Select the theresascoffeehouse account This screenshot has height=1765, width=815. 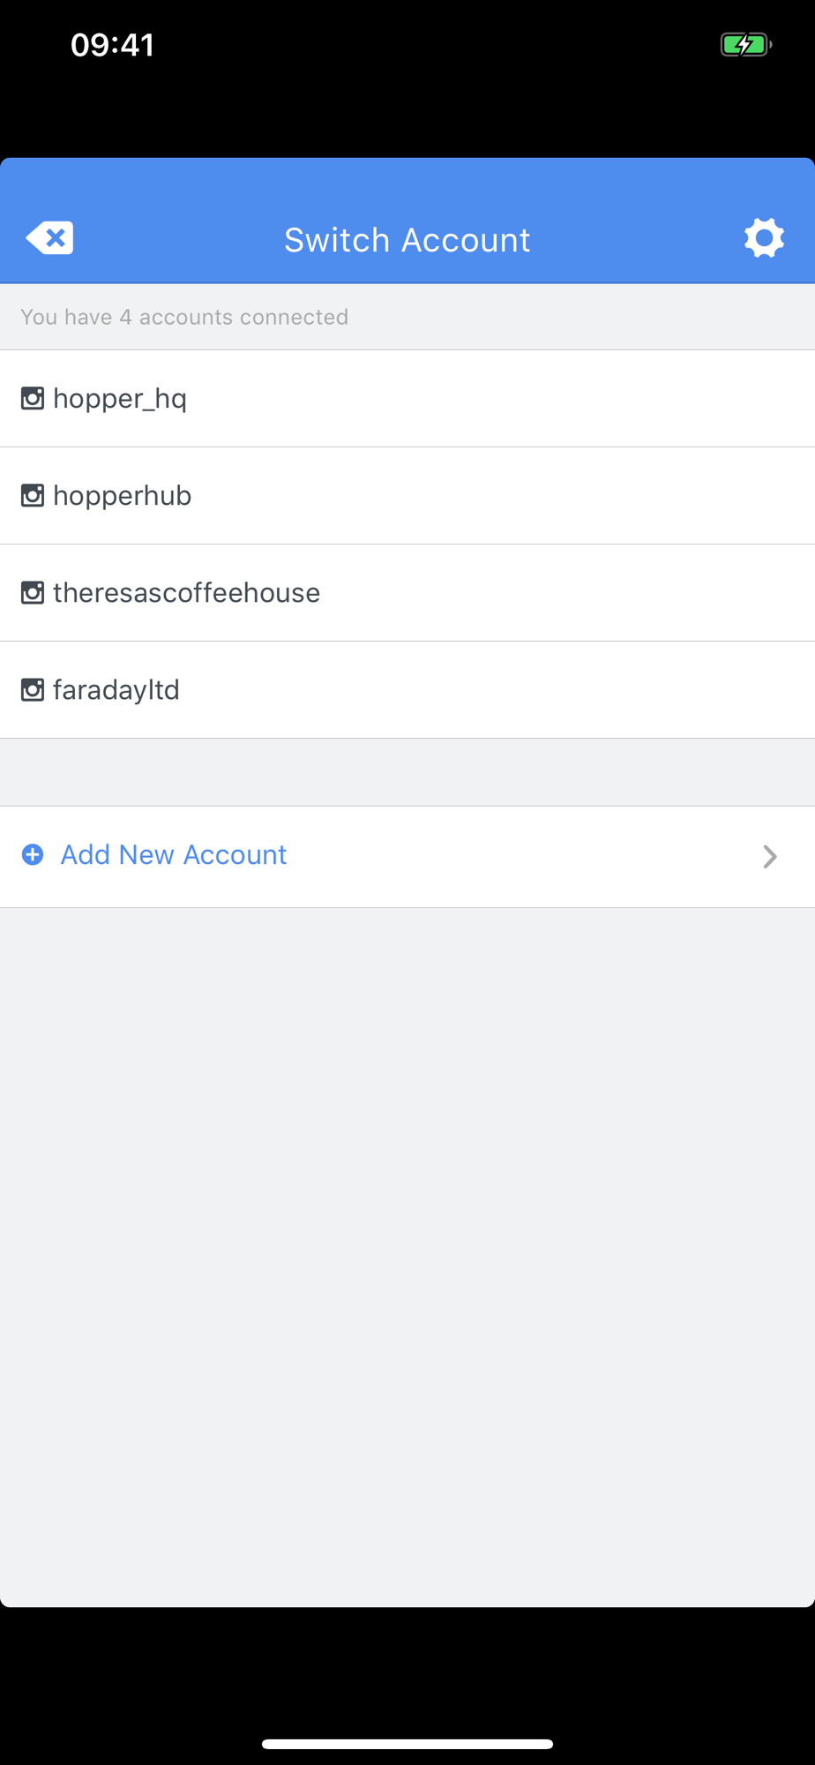(186, 593)
